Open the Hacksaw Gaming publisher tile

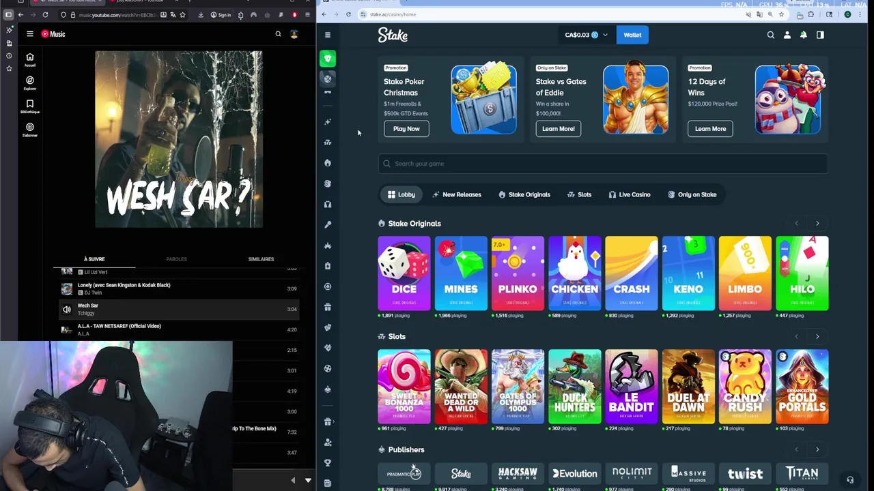pos(518,473)
